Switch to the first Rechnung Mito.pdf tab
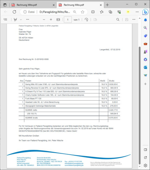 click(x=27, y=5)
